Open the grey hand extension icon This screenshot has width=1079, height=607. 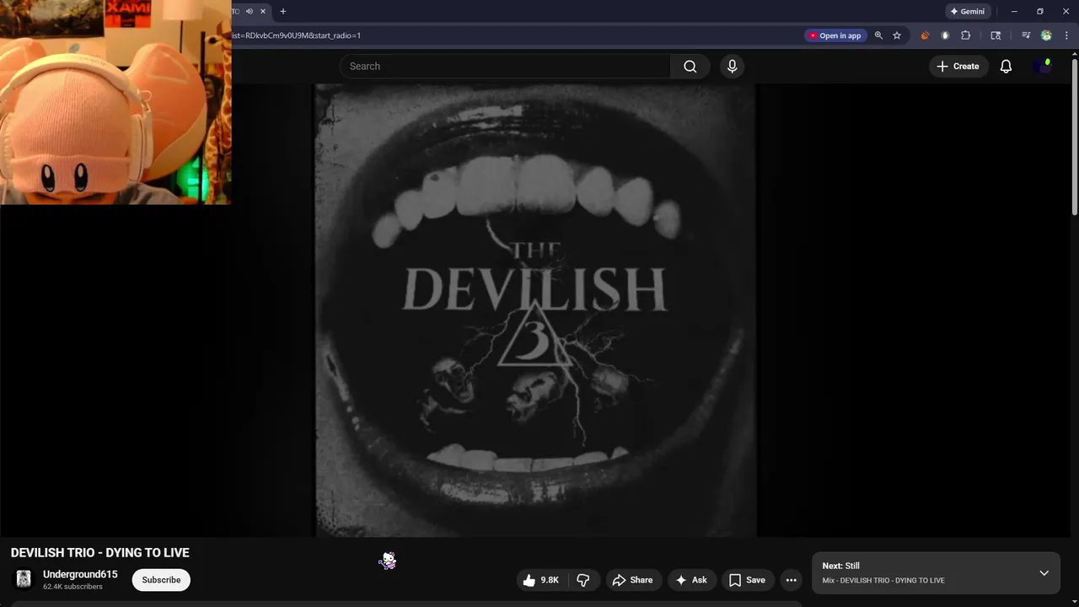945,35
